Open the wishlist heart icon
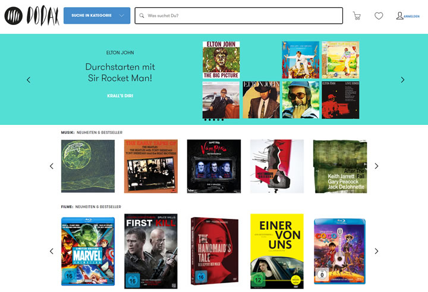 click(379, 16)
